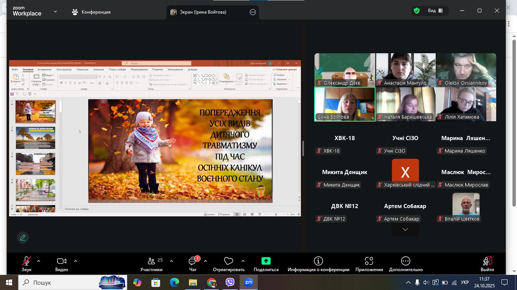Open the Apps panel
The width and height of the screenshot is (517, 290).
[369, 264]
